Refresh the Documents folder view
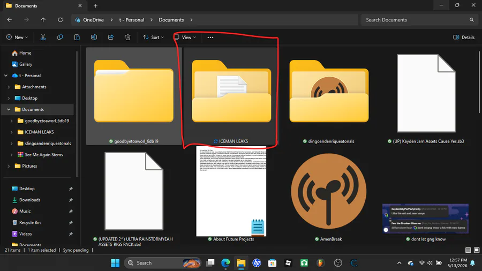Image resolution: width=482 pixels, height=271 pixels. (x=60, y=20)
